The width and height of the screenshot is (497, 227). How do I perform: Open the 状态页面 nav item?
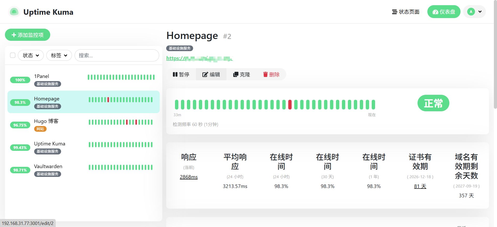406,12
